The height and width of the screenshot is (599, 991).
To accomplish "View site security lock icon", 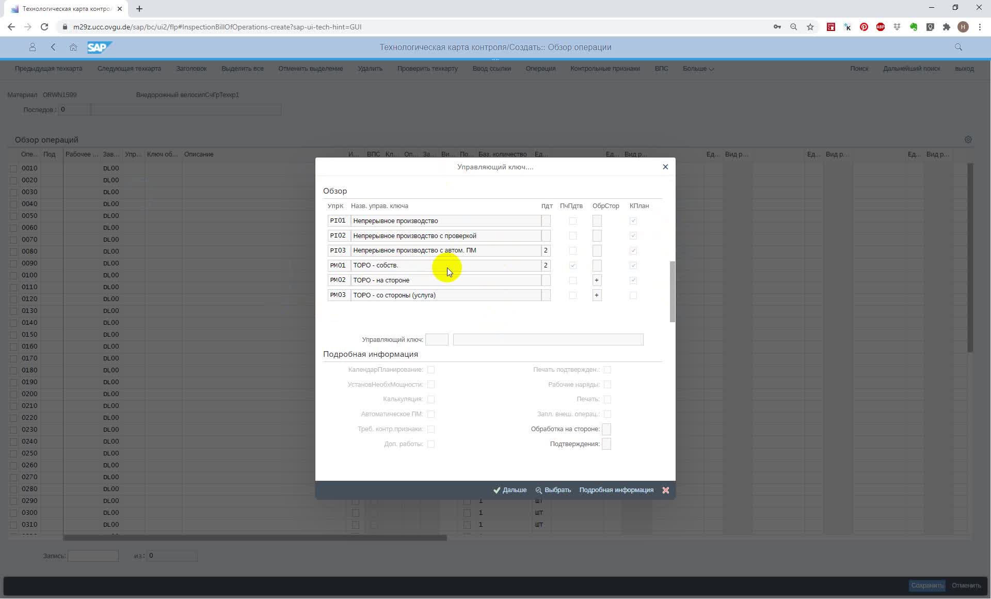I will click(65, 27).
